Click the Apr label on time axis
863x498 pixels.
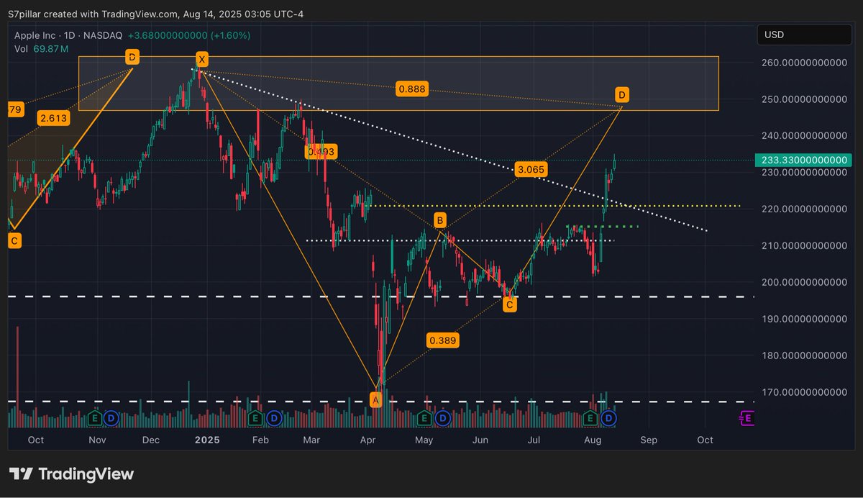367,440
